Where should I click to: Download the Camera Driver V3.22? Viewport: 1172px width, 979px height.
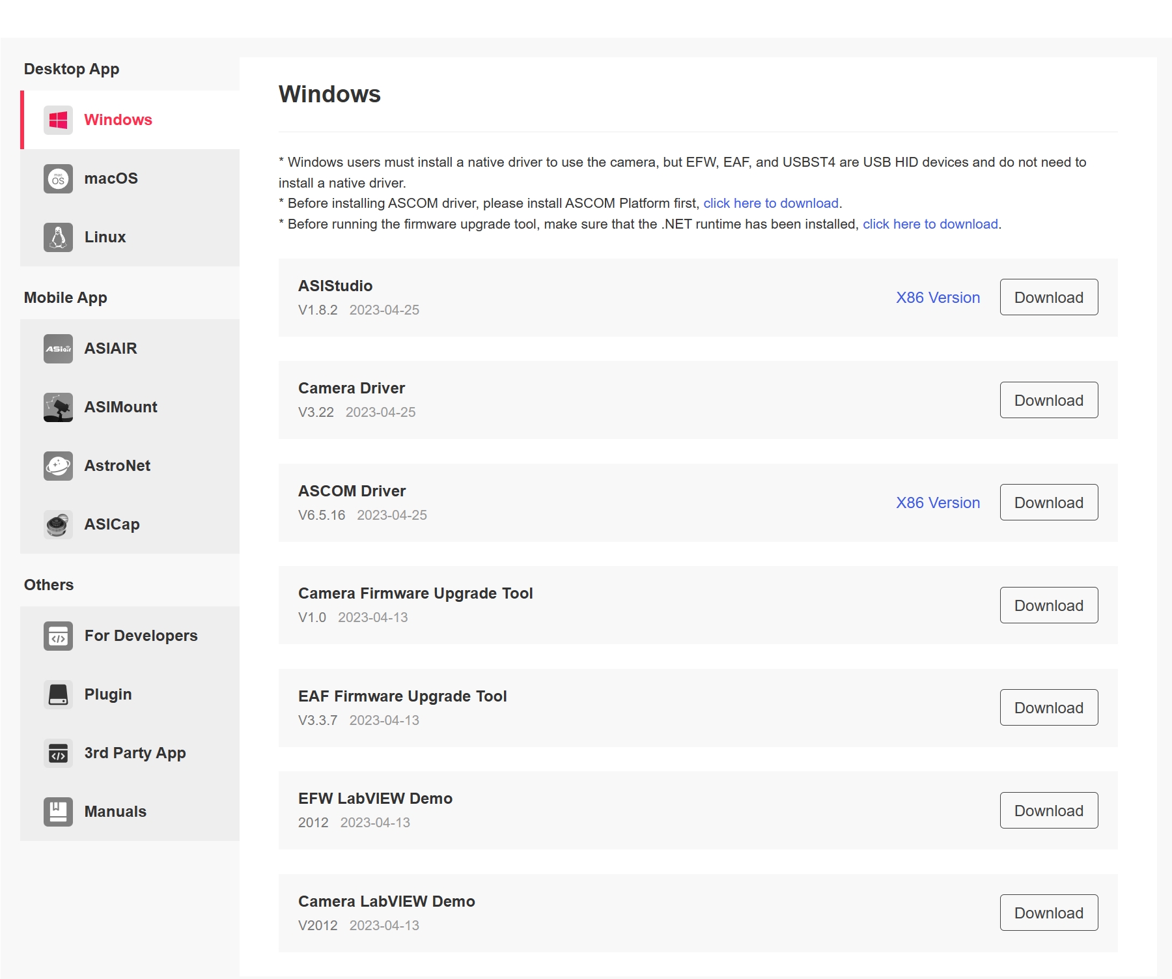point(1048,401)
